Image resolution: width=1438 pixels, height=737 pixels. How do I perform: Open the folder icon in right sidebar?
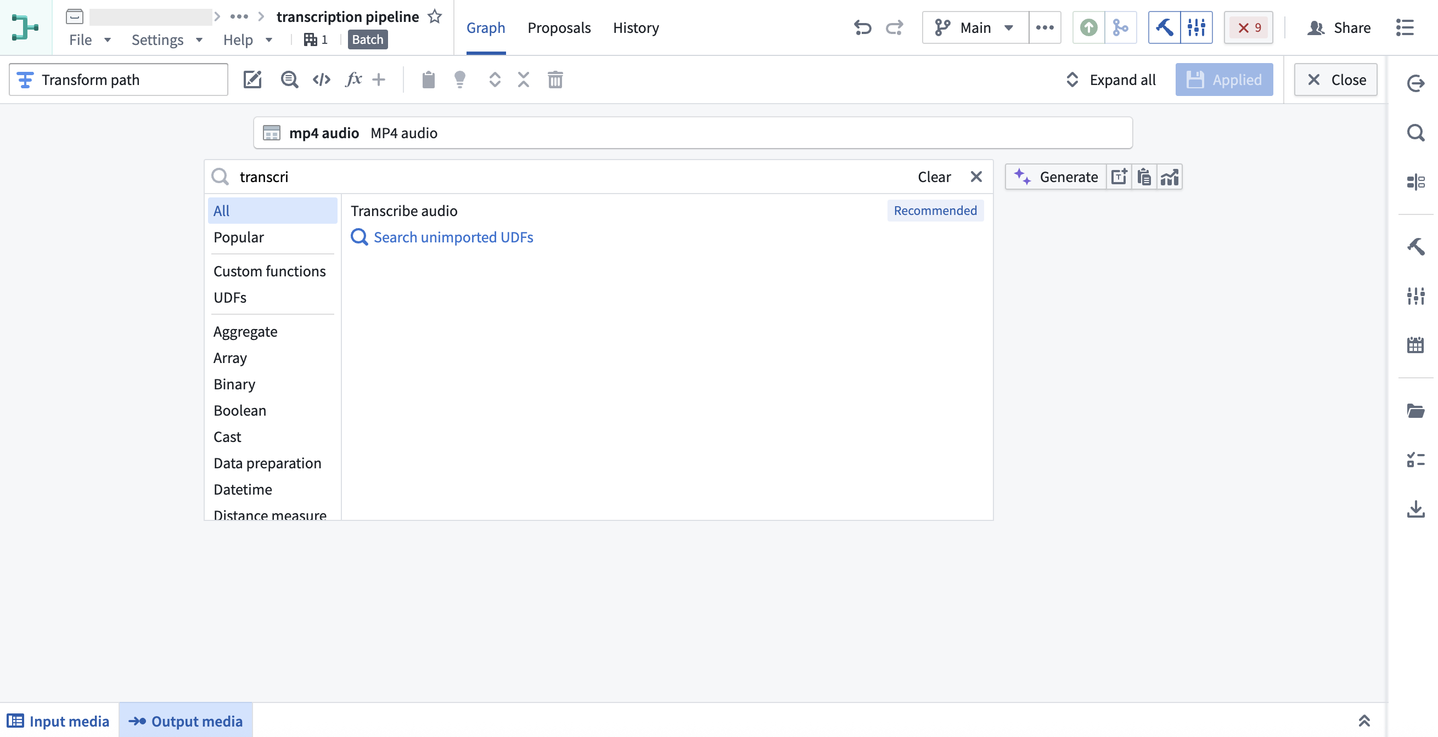pos(1415,411)
